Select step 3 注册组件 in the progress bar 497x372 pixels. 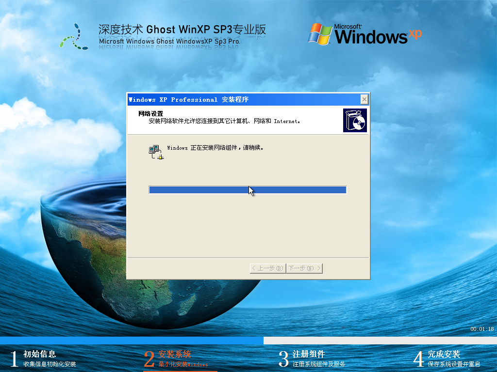309,355
